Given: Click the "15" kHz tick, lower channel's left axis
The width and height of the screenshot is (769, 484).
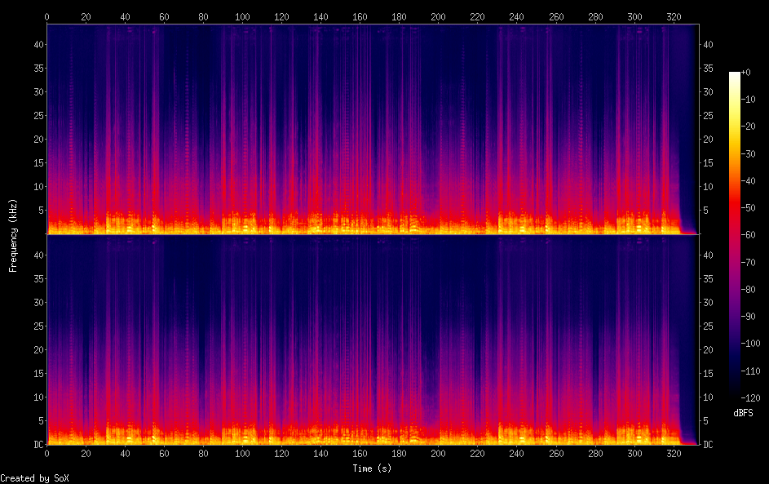Looking at the screenshot, I should click(39, 374).
